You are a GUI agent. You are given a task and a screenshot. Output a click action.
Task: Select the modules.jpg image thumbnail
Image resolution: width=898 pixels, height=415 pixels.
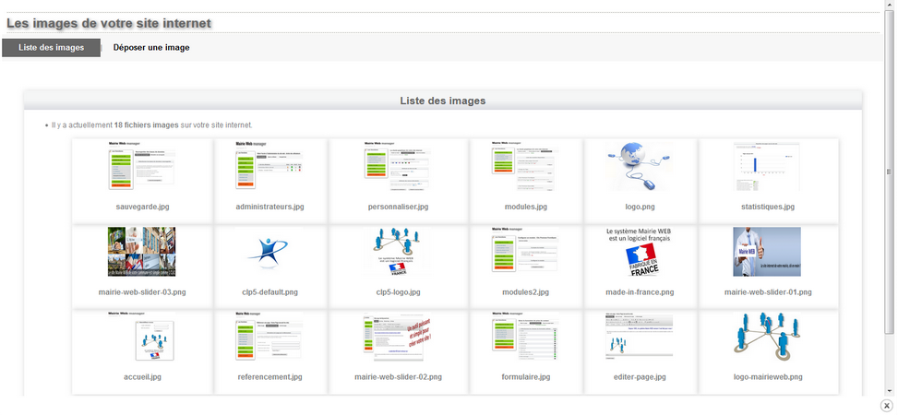(525, 166)
